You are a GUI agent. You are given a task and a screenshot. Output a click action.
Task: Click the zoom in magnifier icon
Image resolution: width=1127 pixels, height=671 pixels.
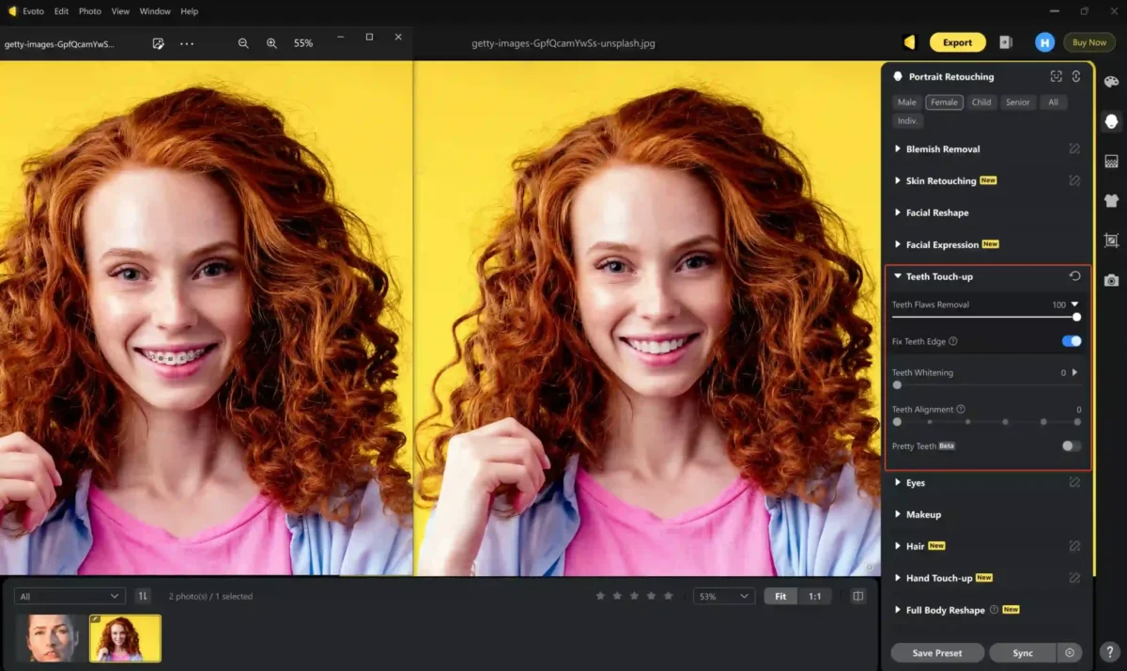[x=271, y=43]
